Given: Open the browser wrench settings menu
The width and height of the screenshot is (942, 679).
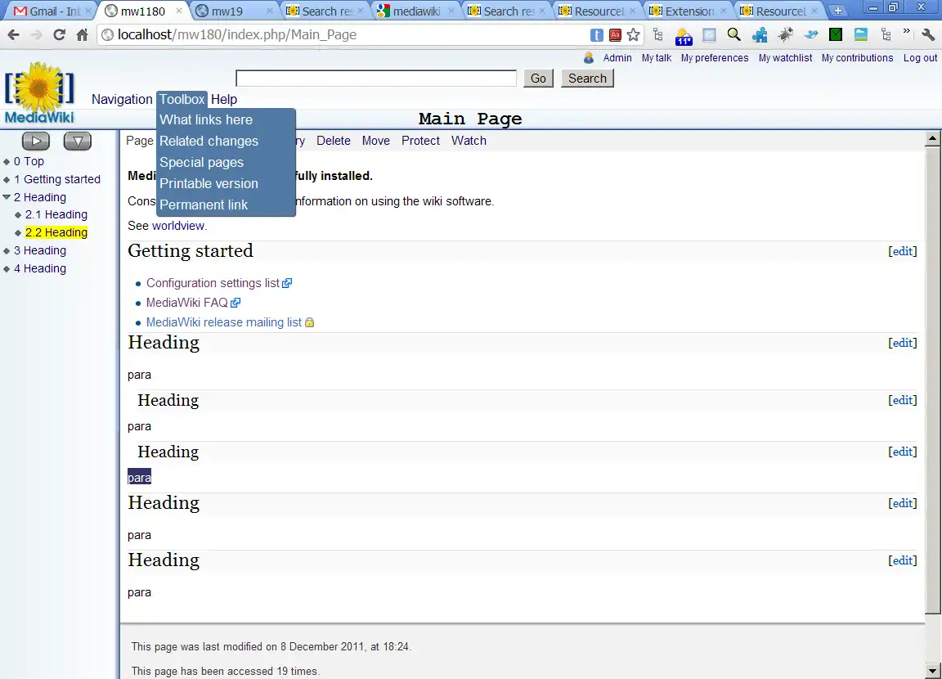Looking at the screenshot, I should tap(928, 35).
